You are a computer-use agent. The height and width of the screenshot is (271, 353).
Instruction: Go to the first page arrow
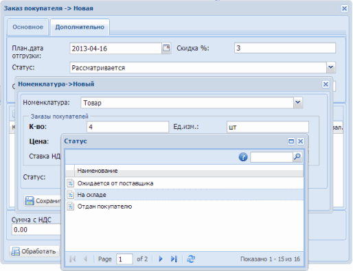tap(73, 259)
